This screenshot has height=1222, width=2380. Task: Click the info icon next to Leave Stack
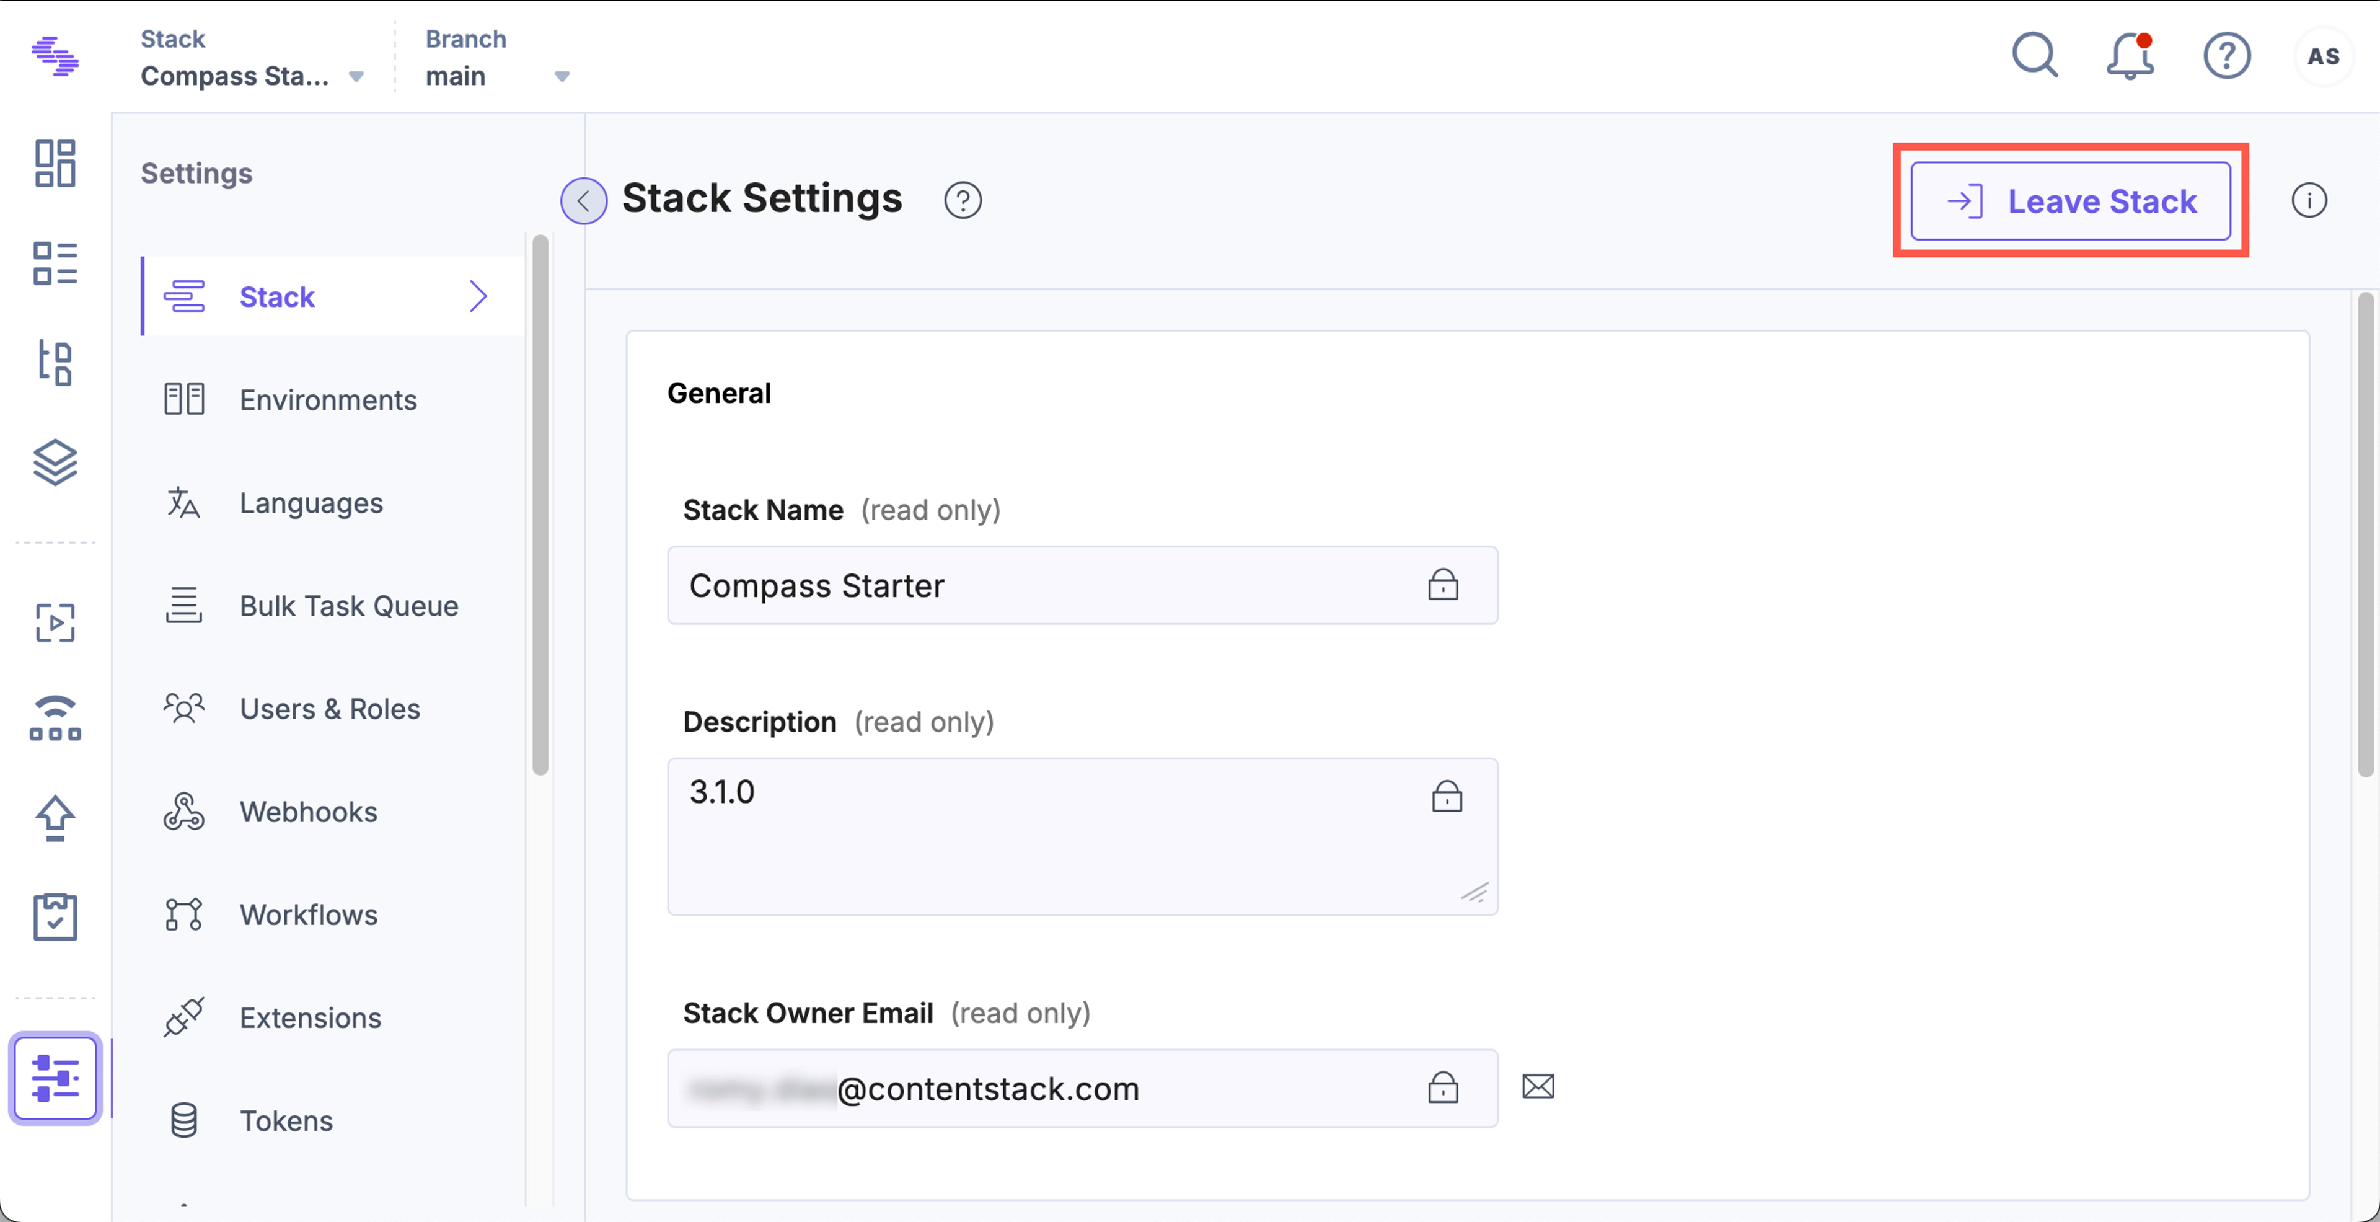tap(2309, 201)
